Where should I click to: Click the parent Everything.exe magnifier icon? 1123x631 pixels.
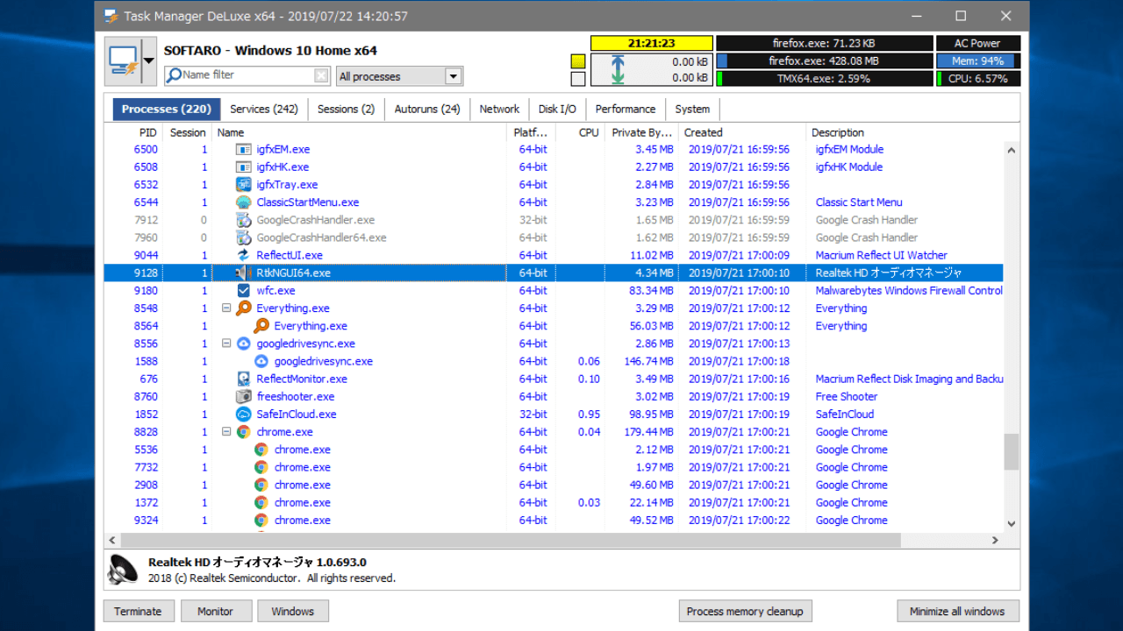244,308
